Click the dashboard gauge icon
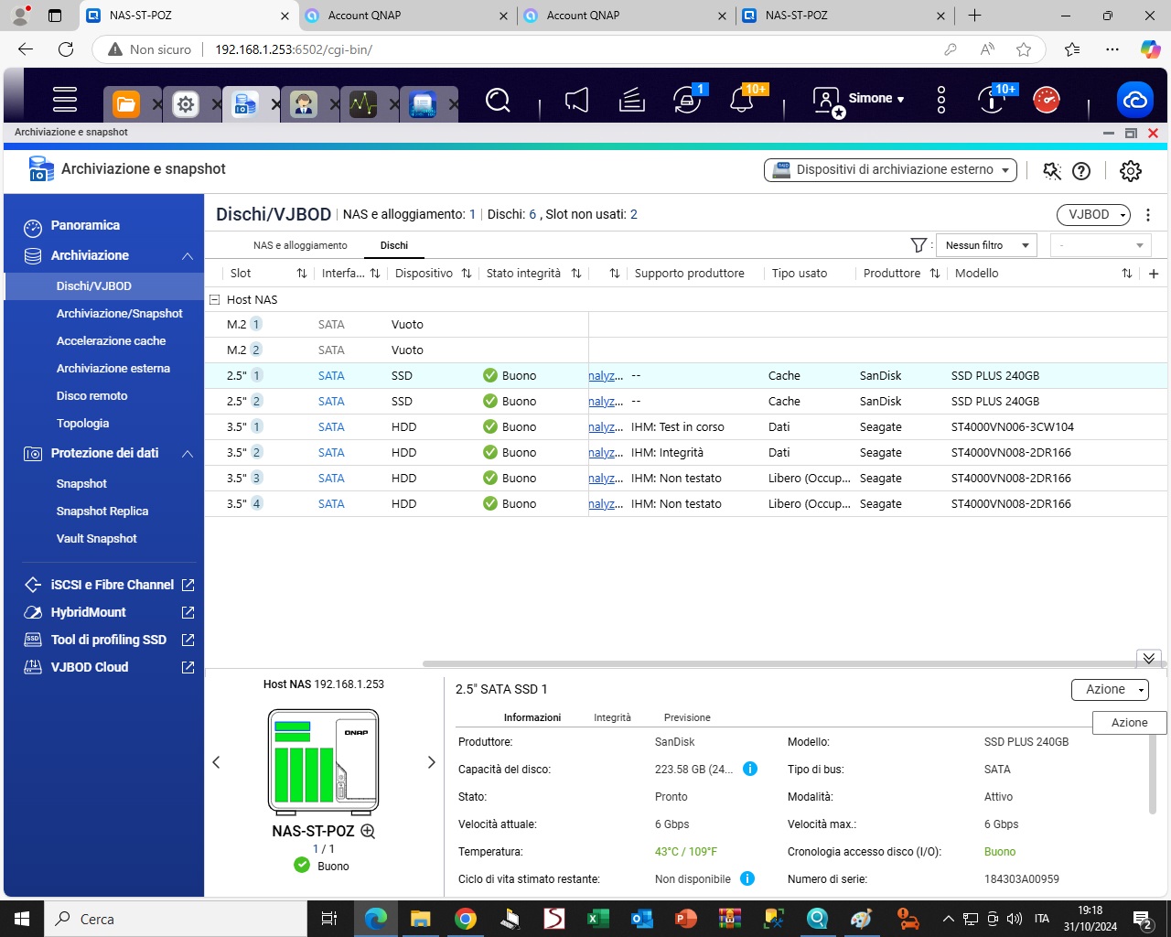Viewport: 1171px width, 937px height. (x=1047, y=100)
